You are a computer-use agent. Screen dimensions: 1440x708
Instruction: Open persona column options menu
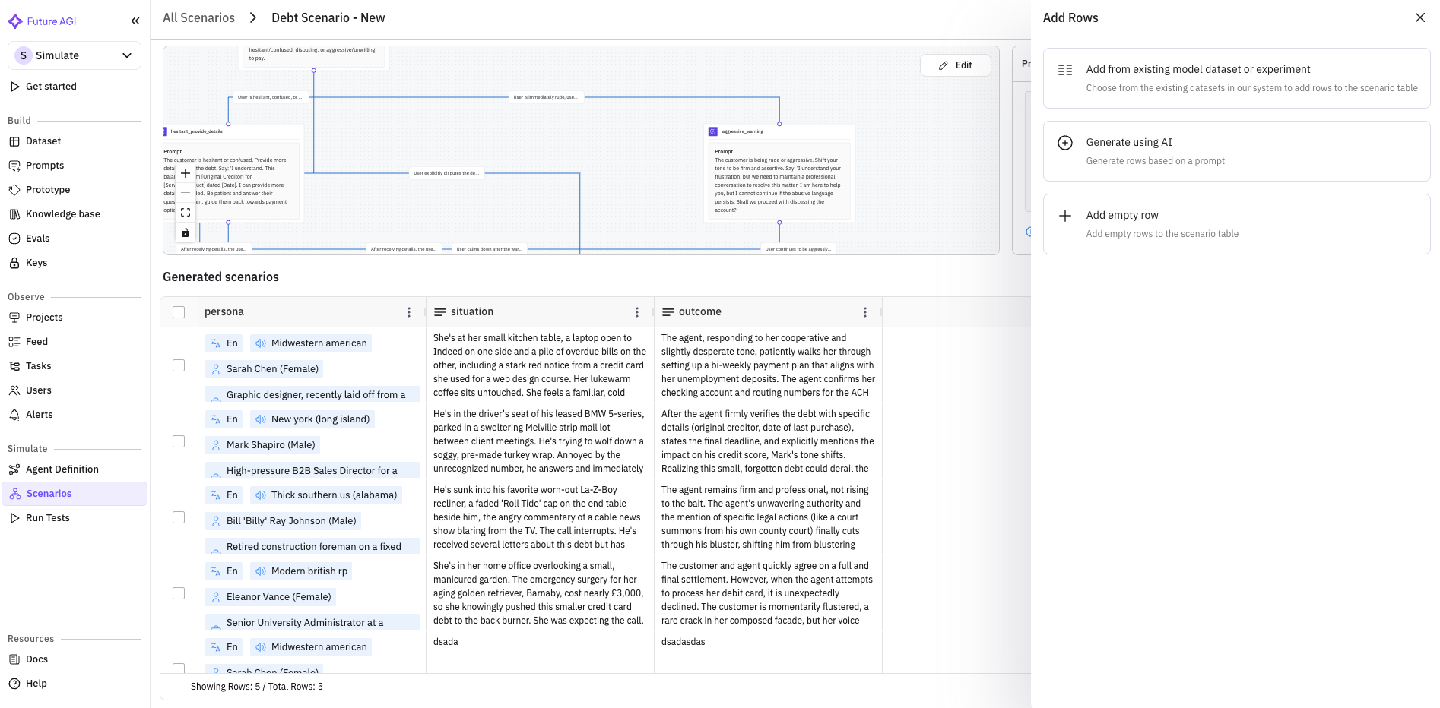coord(409,312)
